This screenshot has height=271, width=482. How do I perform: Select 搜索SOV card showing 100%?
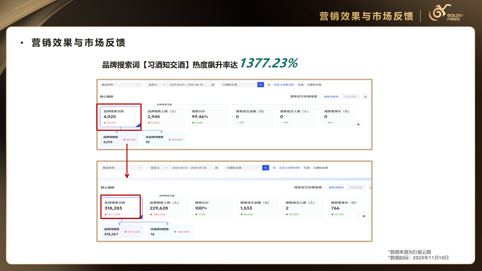point(212,208)
